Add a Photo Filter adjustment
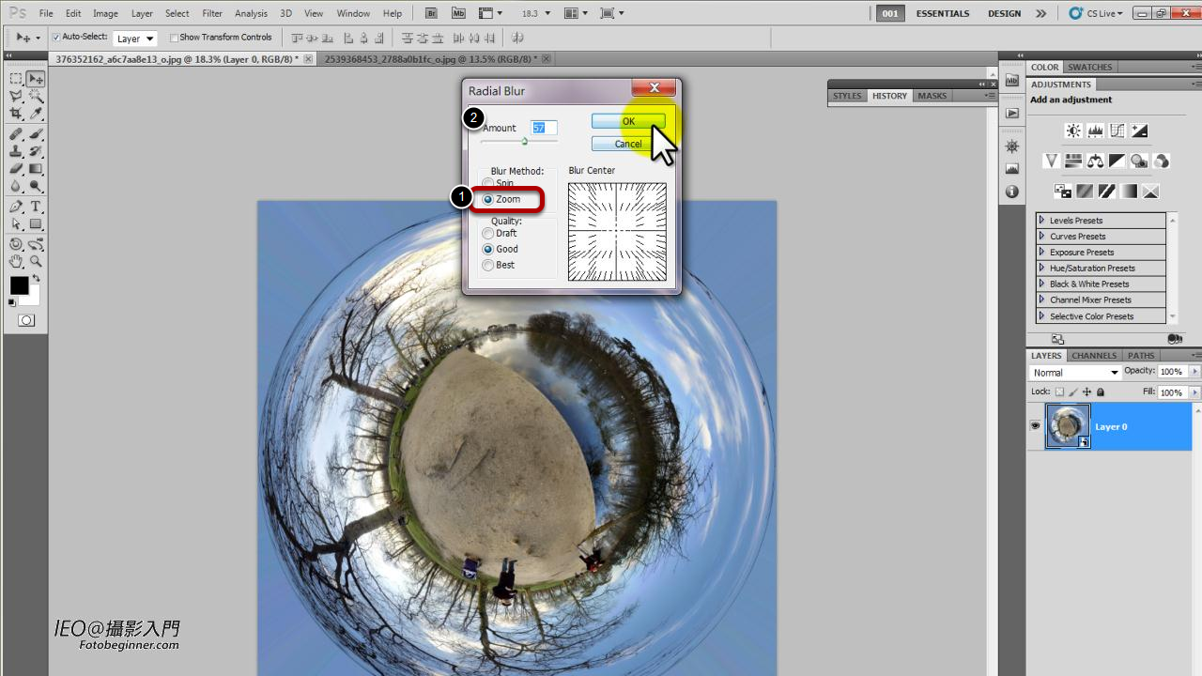Image resolution: width=1202 pixels, height=676 pixels. point(1138,161)
